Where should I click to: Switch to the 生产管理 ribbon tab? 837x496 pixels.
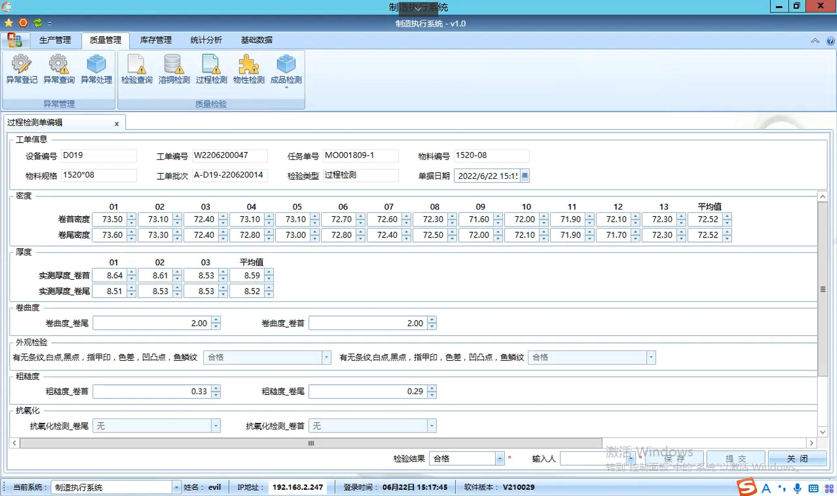pos(55,40)
